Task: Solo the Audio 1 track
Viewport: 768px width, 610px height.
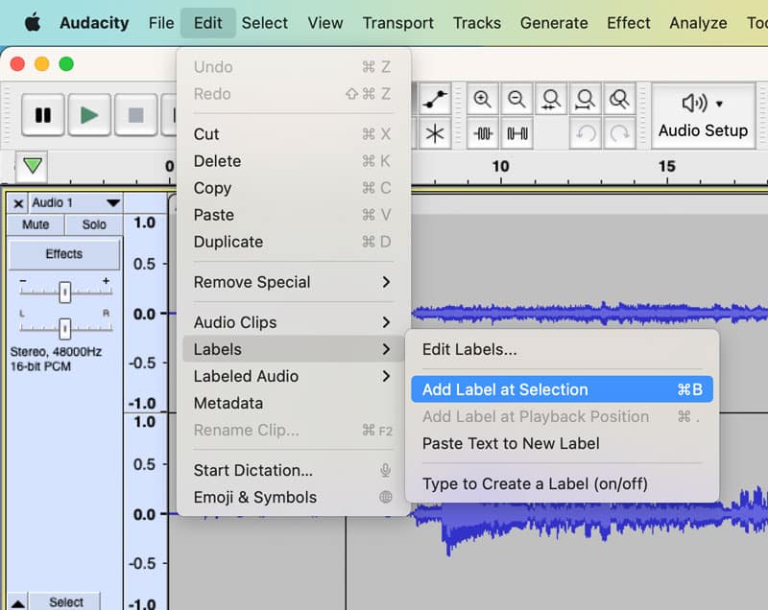Action: pos(94,224)
